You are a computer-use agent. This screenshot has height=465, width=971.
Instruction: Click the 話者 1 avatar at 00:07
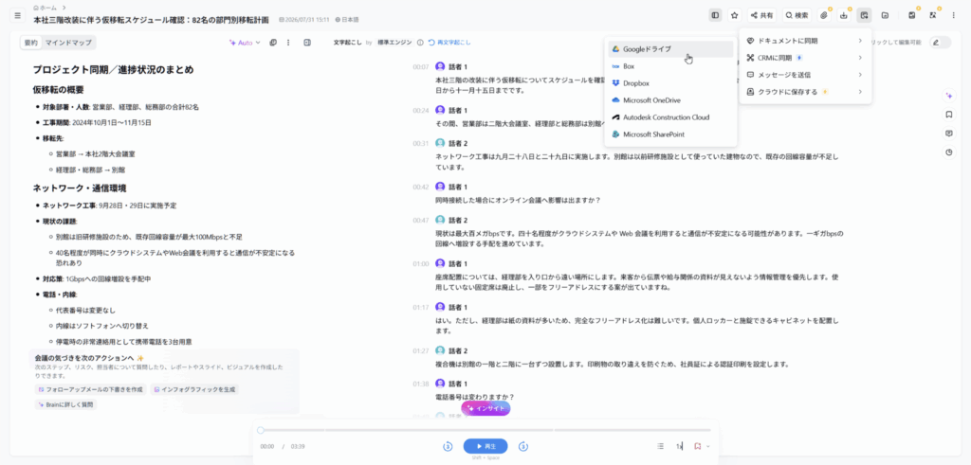440,66
